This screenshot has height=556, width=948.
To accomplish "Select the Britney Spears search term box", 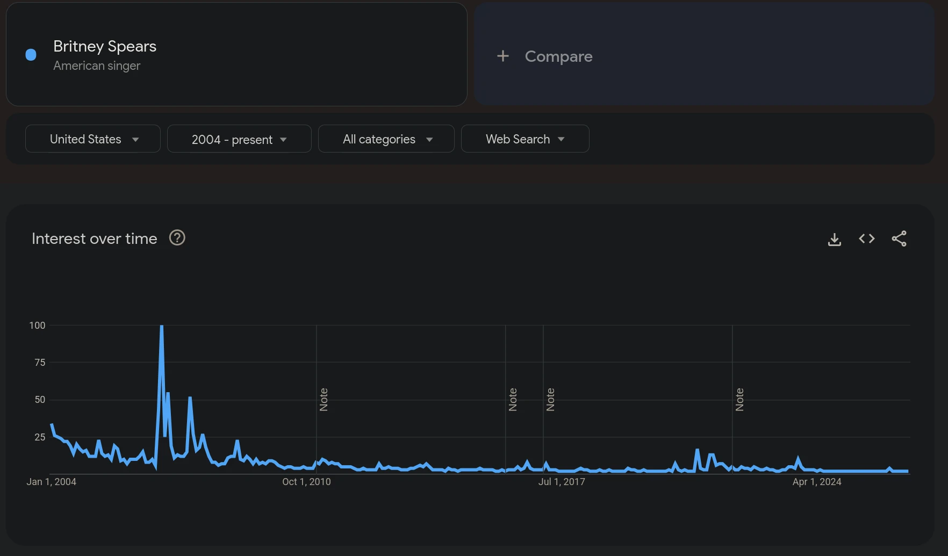I will tap(236, 54).
